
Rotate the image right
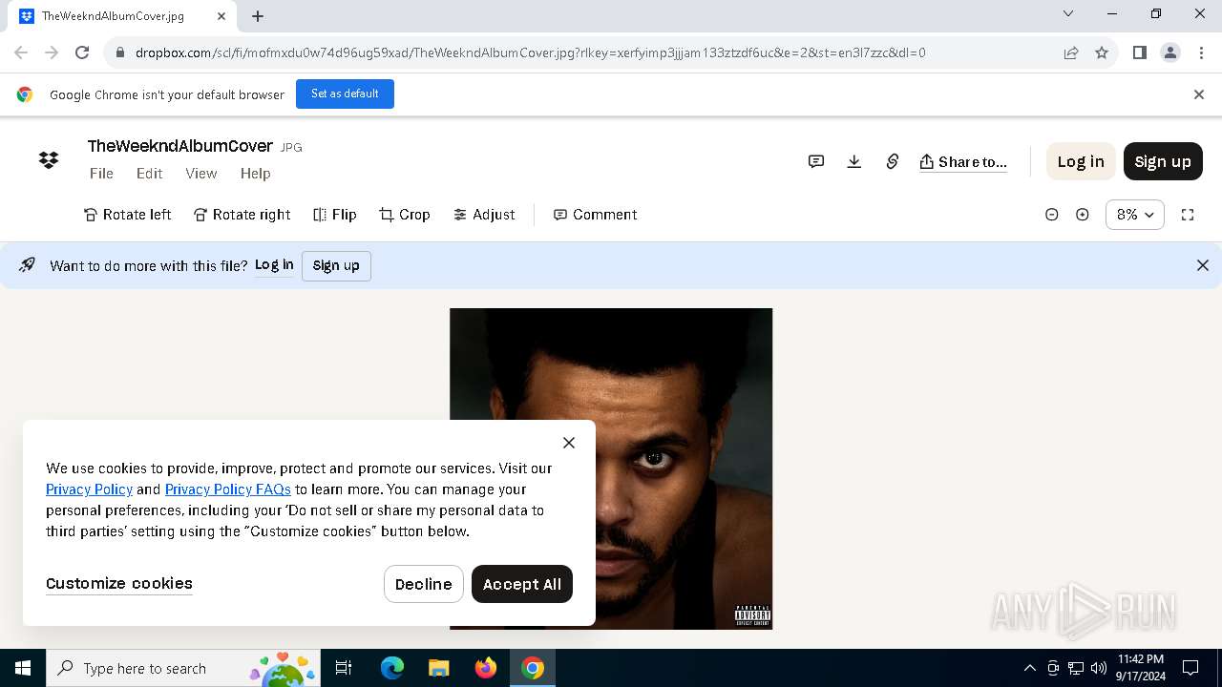point(242,215)
